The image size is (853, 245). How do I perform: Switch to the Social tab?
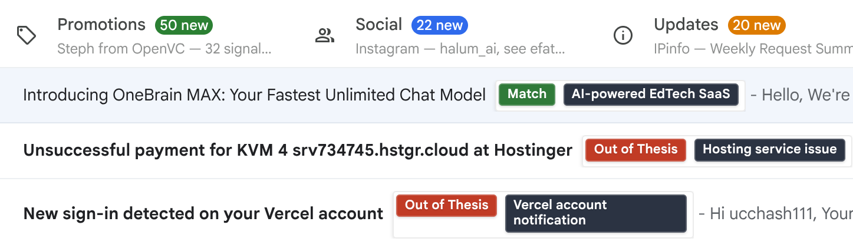447,35
